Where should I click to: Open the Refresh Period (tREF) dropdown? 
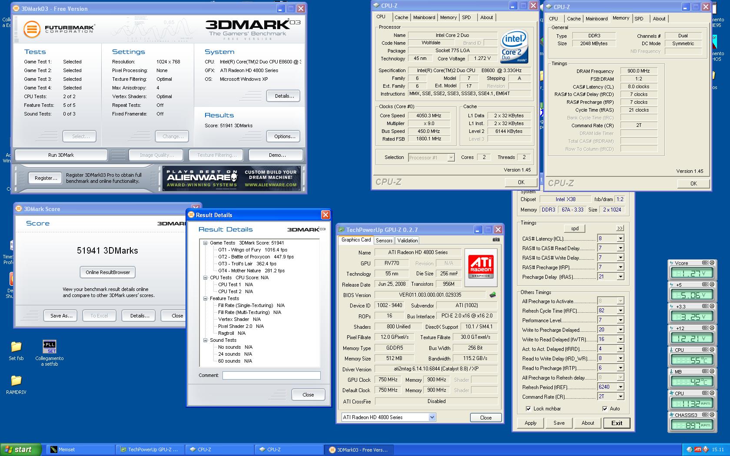(620, 387)
